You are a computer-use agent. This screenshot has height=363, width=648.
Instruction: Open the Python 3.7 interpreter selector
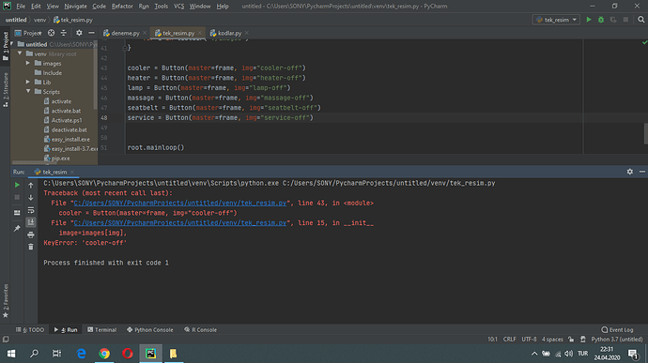pyautogui.click(x=617, y=339)
